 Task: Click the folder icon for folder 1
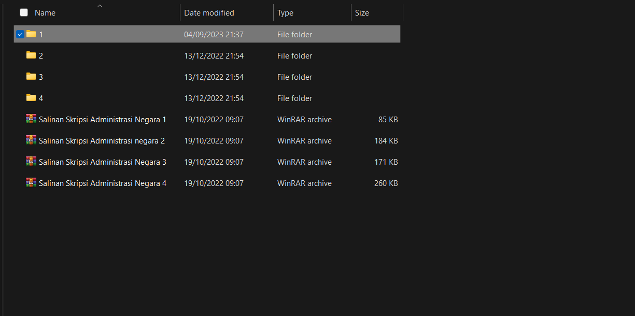(x=31, y=34)
